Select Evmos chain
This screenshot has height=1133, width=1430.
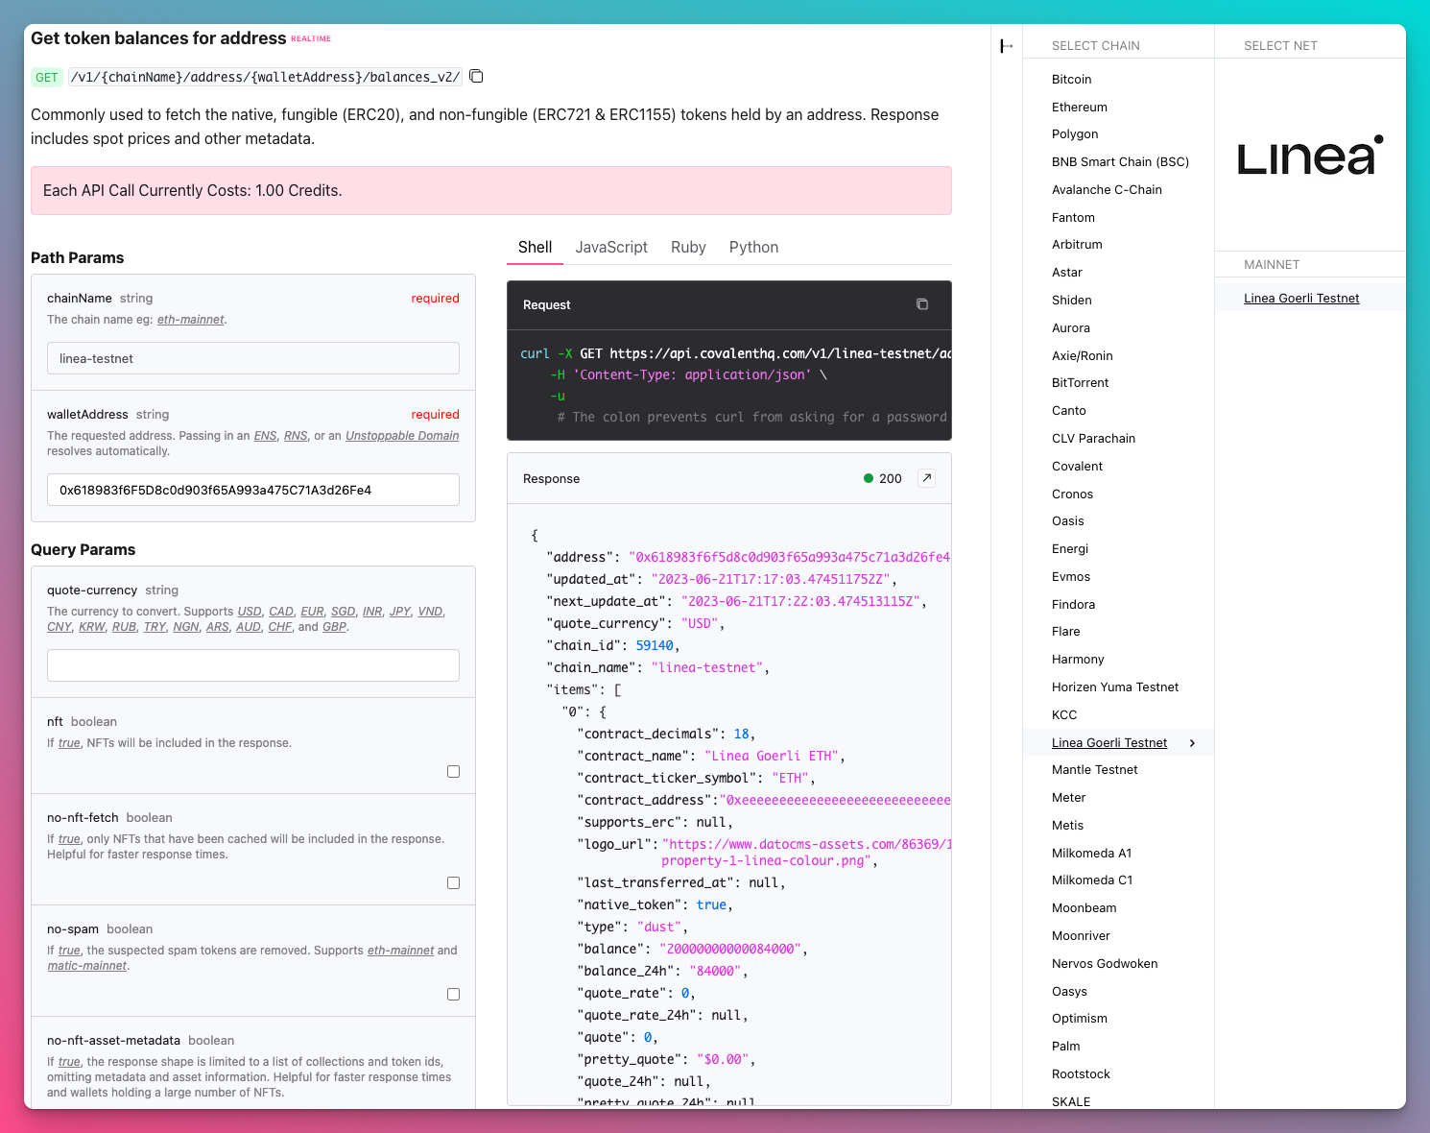pyautogui.click(x=1071, y=577)
